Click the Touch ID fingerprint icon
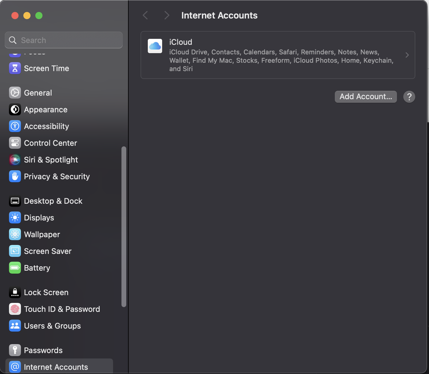 pos(15,309)
